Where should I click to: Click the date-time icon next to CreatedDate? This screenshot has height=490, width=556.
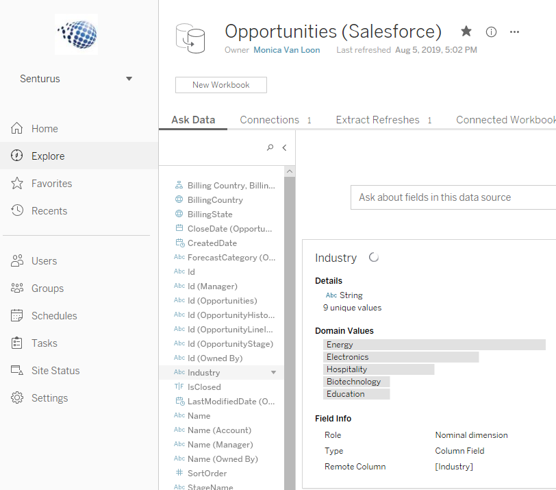point(178,243)
